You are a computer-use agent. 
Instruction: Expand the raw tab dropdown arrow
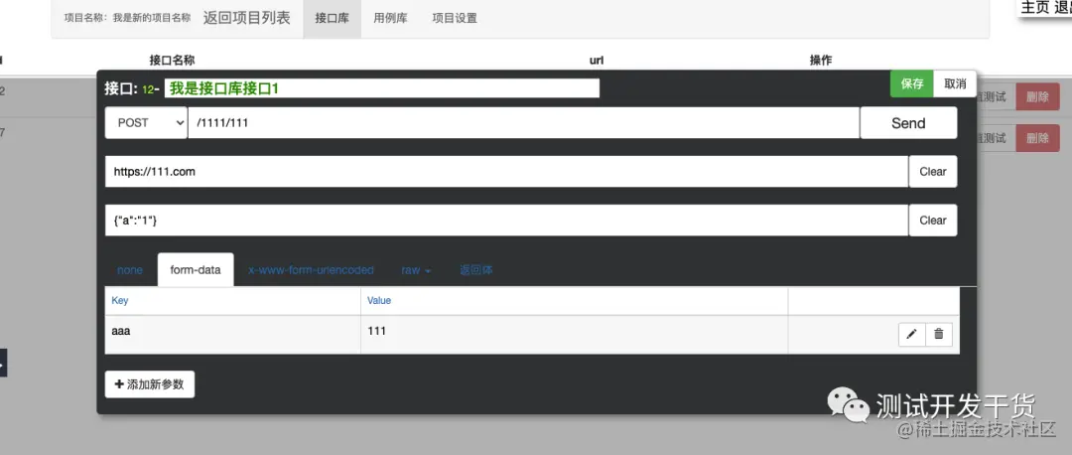428,271
